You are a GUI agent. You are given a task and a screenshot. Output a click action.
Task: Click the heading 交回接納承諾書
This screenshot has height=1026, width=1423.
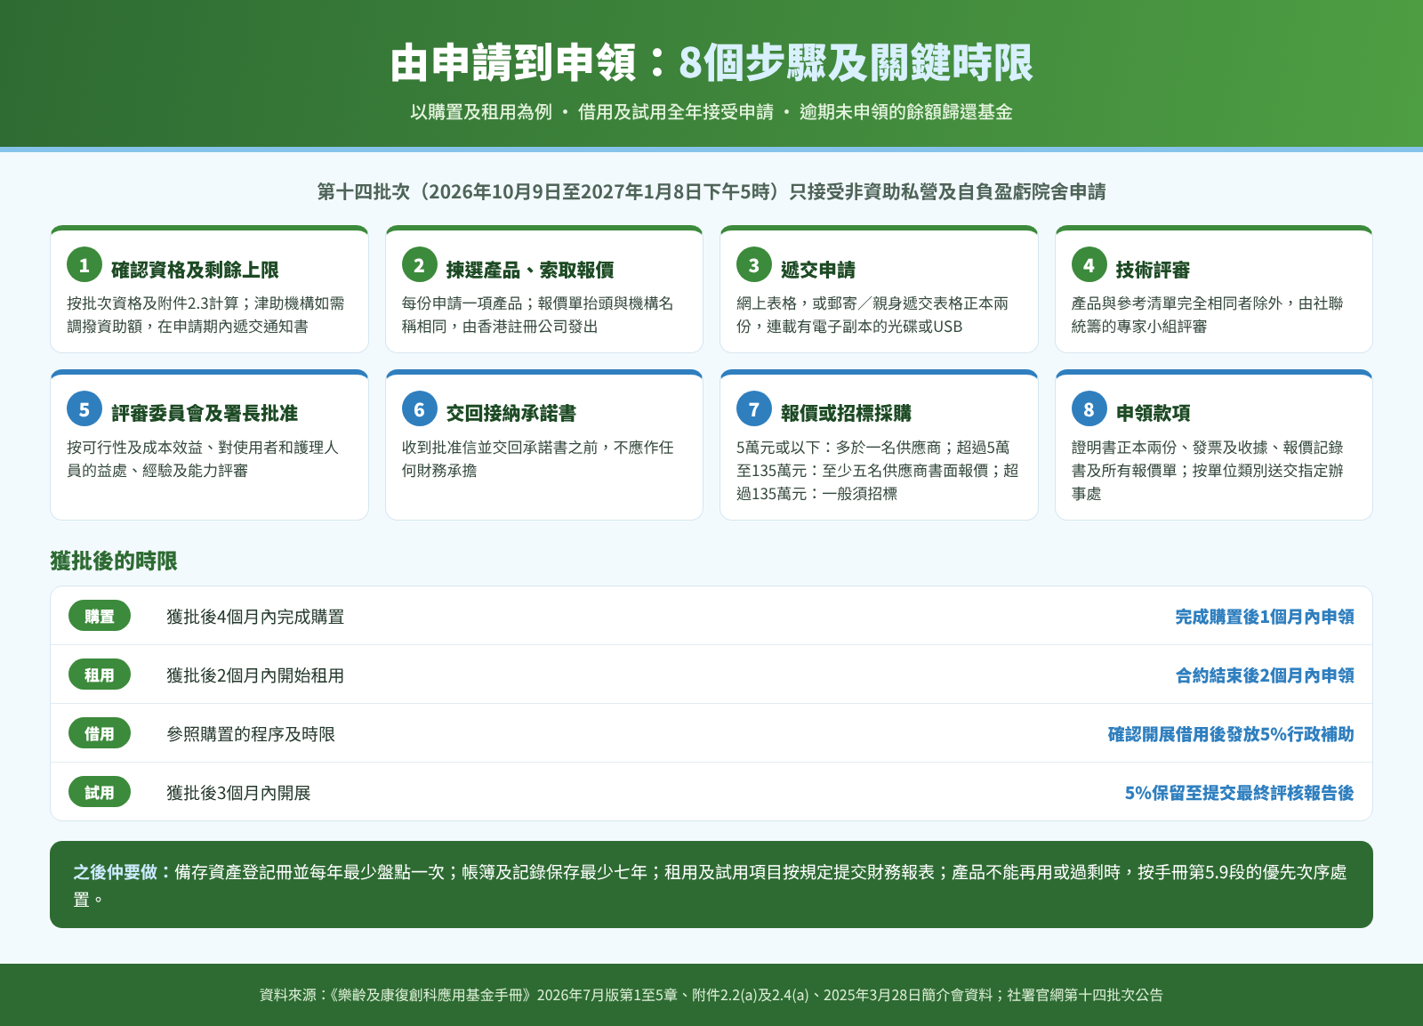[x=511, y=413]
